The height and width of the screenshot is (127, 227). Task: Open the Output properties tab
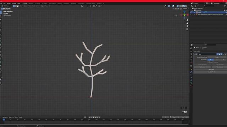coord(191,54)
